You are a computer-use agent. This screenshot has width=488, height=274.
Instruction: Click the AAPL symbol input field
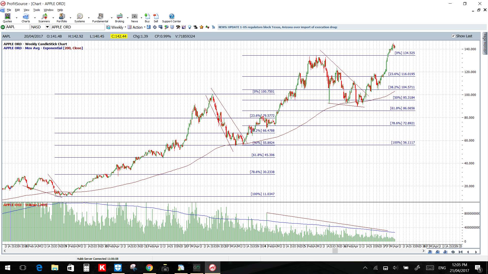point(18,27)
